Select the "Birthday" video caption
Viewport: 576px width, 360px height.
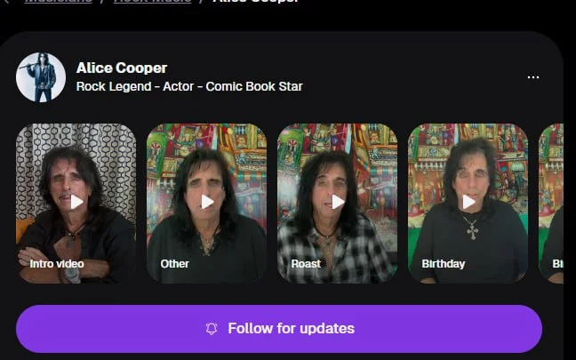click(x=444, y=263)
